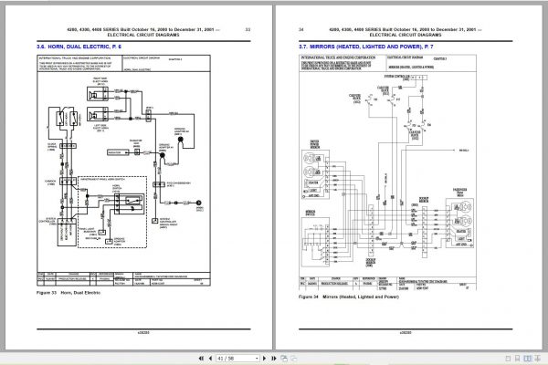Select continuous page view layout
Screen dimensions: 548x365
point(518,359)
